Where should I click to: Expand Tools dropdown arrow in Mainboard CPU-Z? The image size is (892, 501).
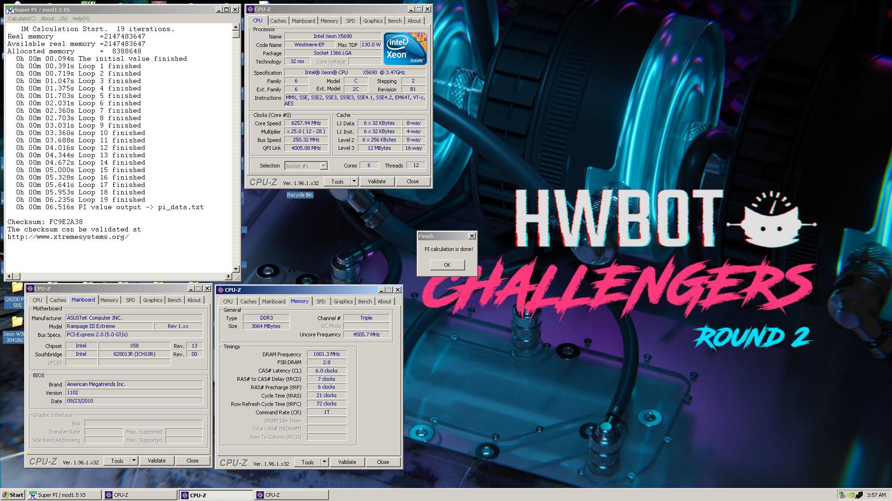(x=134, y=461)
